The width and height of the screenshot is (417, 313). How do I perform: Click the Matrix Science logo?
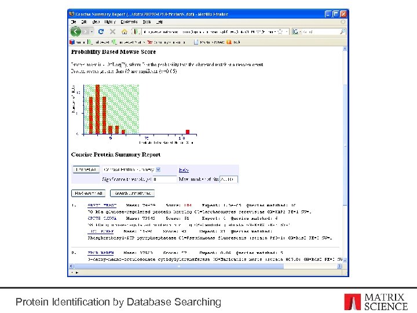(x=376, y=302)
